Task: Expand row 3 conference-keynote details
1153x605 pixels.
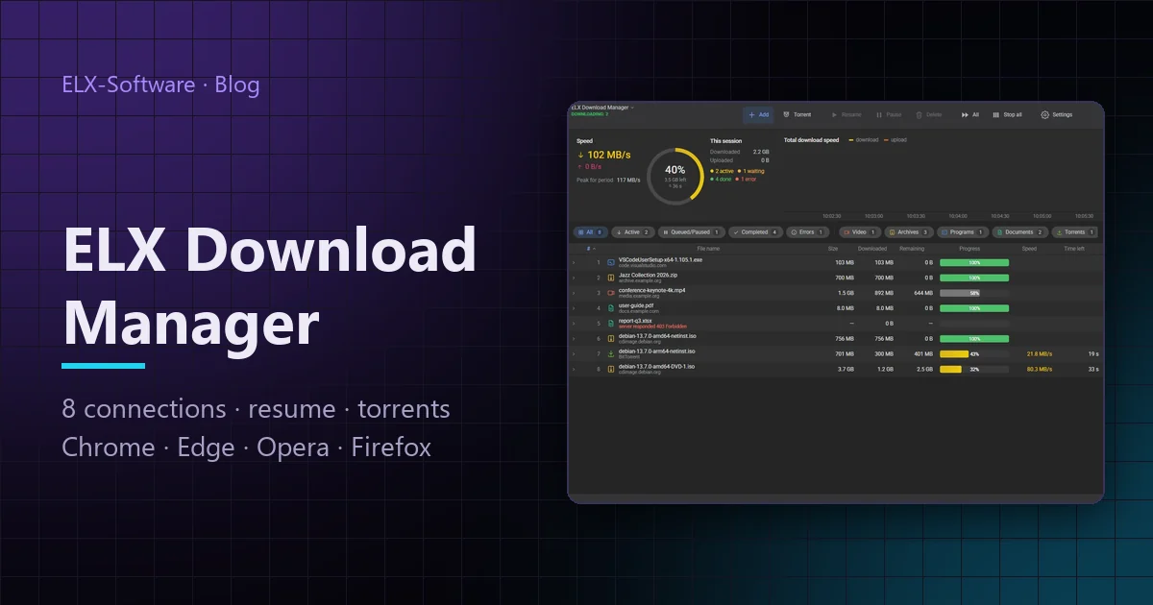Action: pos(575,292)
